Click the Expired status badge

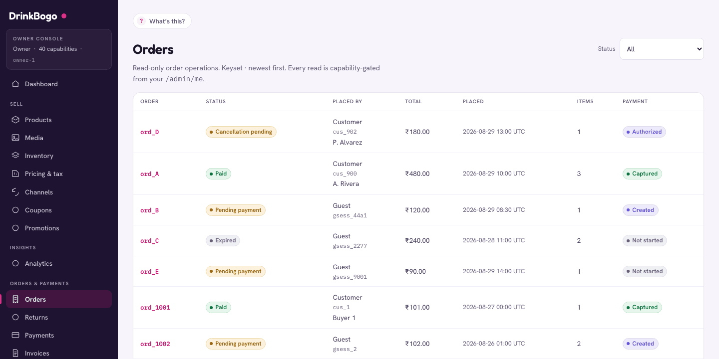(223, 240)
